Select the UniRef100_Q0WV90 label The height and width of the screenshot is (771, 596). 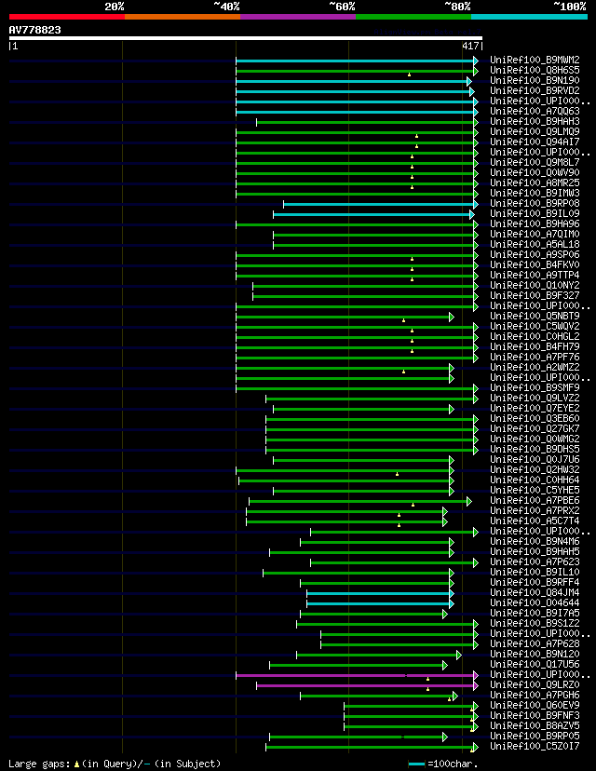coord(535,172)
